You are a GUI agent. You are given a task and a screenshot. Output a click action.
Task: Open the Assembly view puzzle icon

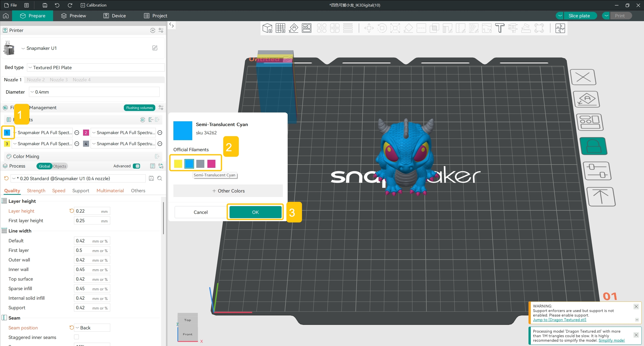pyautogui.click(x=560, y=28)
